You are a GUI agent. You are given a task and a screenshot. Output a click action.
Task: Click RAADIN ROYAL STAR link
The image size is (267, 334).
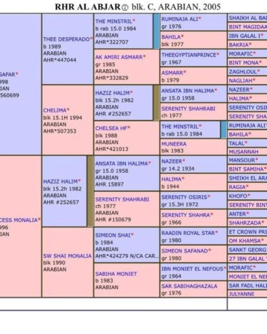pyautogui.click(x=188, y=233)
